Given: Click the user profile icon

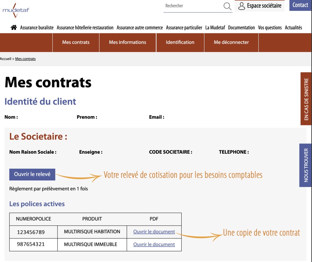Looking at the screenshot, I should [x=241, y=6].
